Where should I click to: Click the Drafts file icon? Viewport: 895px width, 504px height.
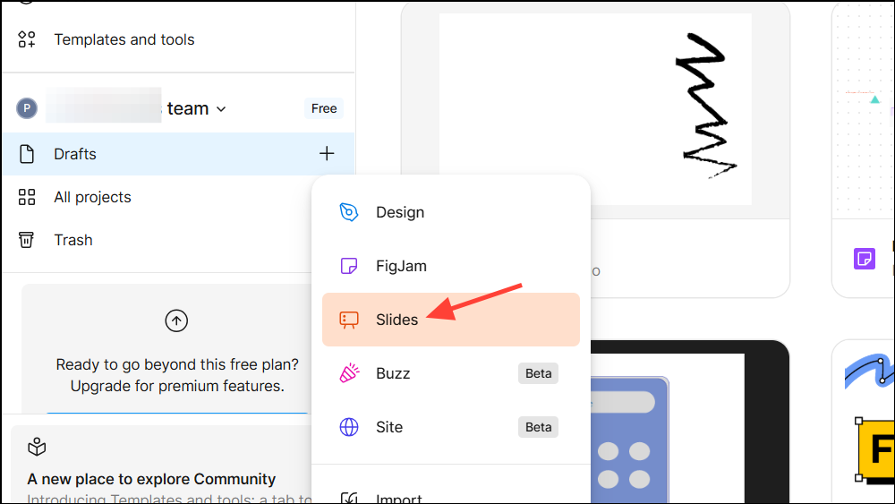(27, 154)
